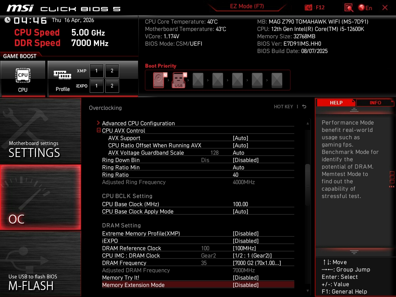Toggle the CPU Game Boost button

click(x=23, y=79)
